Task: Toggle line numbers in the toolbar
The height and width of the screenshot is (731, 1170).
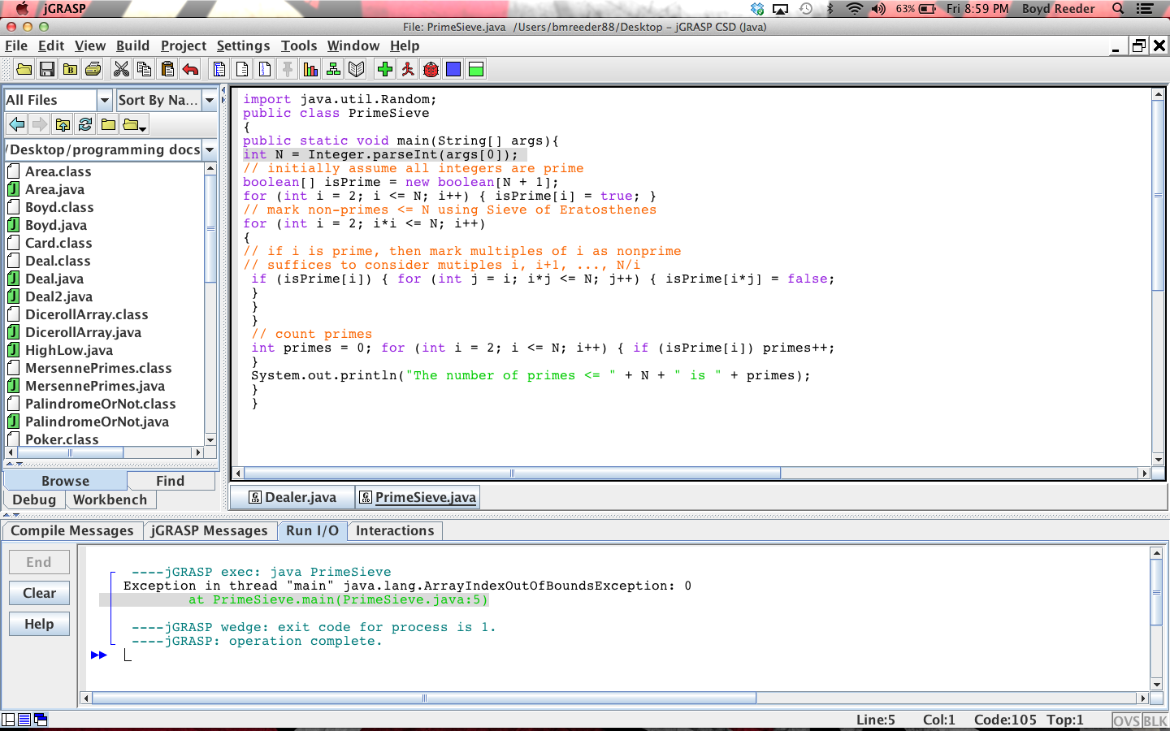Action: 265,69
